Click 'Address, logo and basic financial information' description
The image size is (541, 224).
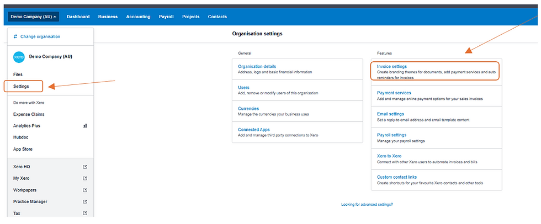(275, 72)
